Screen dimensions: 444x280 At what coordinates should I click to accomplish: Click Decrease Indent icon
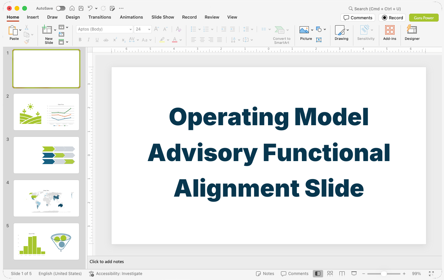[x=224, y=29]
